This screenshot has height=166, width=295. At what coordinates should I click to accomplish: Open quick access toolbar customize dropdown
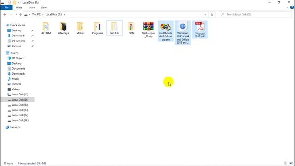(18, 3)
